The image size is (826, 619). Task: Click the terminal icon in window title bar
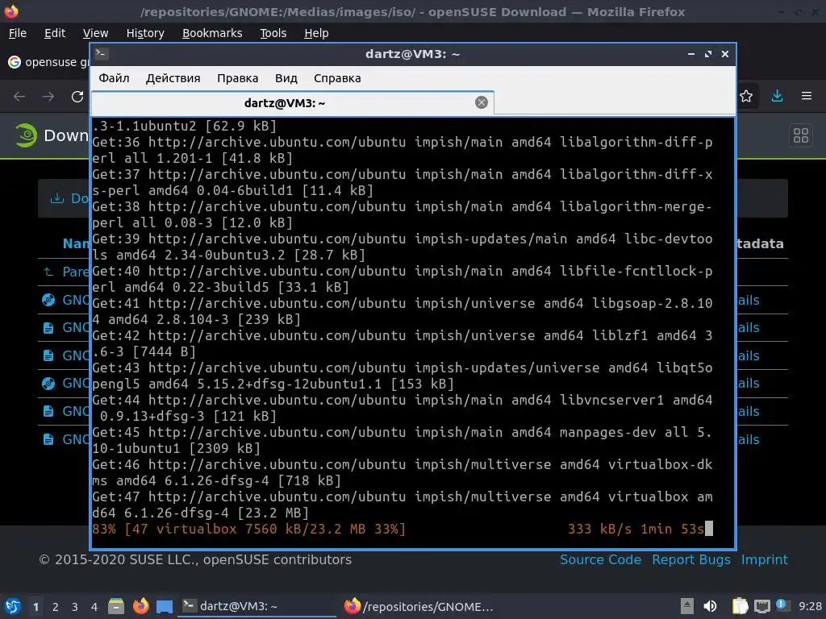pos(102,54)
